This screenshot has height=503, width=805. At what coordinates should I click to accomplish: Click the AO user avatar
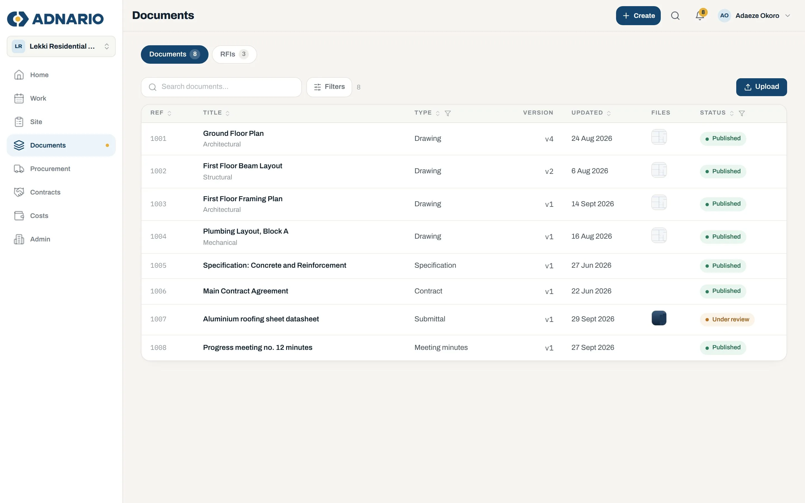pos(724,16)
